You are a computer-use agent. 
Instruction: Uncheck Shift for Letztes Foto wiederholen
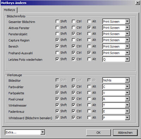[57, 59]
